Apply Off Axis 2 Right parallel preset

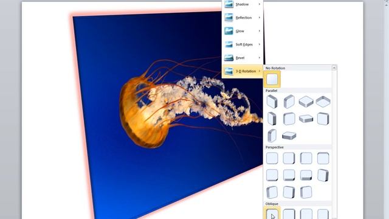click(272, 136)
